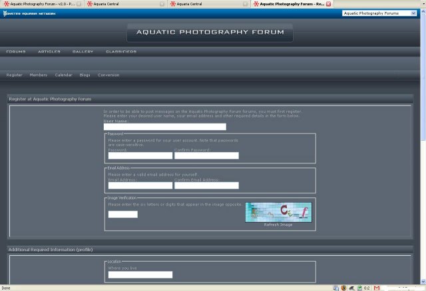Click the User Name input field
This screenshot has width=426, height=291.
point(165,126)
